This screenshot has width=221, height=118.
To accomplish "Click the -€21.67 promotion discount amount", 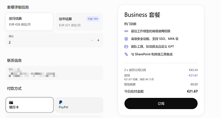I will (x=193, y=76).
